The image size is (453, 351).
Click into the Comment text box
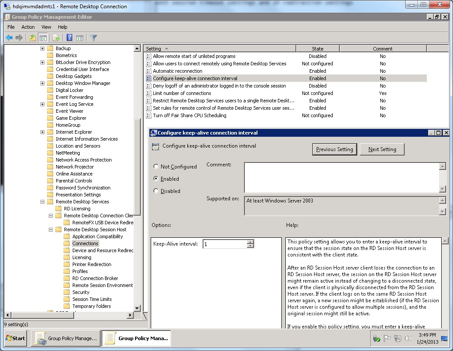(x=341, y=177)
